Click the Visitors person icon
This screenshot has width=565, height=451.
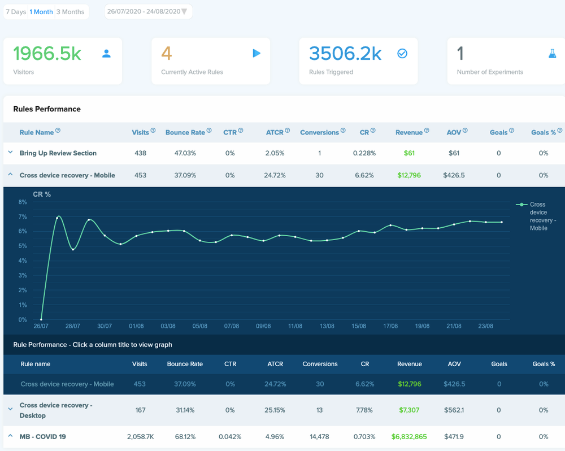[x=106, y=54]
